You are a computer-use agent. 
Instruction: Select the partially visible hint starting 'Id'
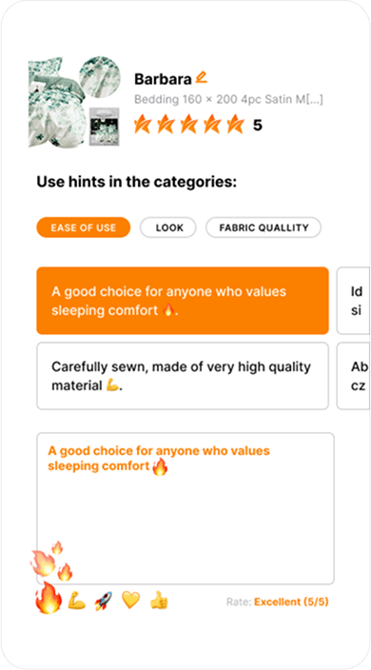[x=354, y=301]
